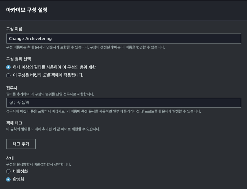Click the 구성 범위 선택 section label
The width and height of the screenshot is (247, 189).
[x=19, y=59]
